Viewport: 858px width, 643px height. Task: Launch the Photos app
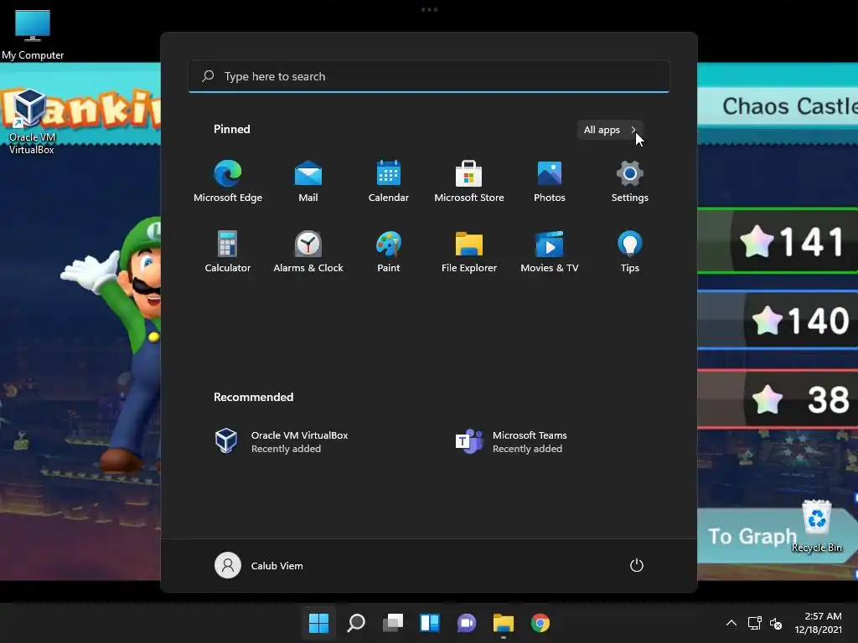(550, 182)
